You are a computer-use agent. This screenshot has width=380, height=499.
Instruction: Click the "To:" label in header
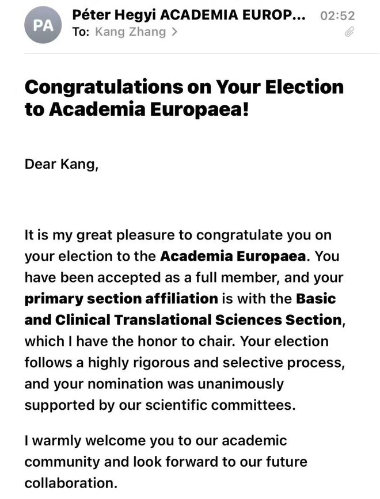pos(82,32)
